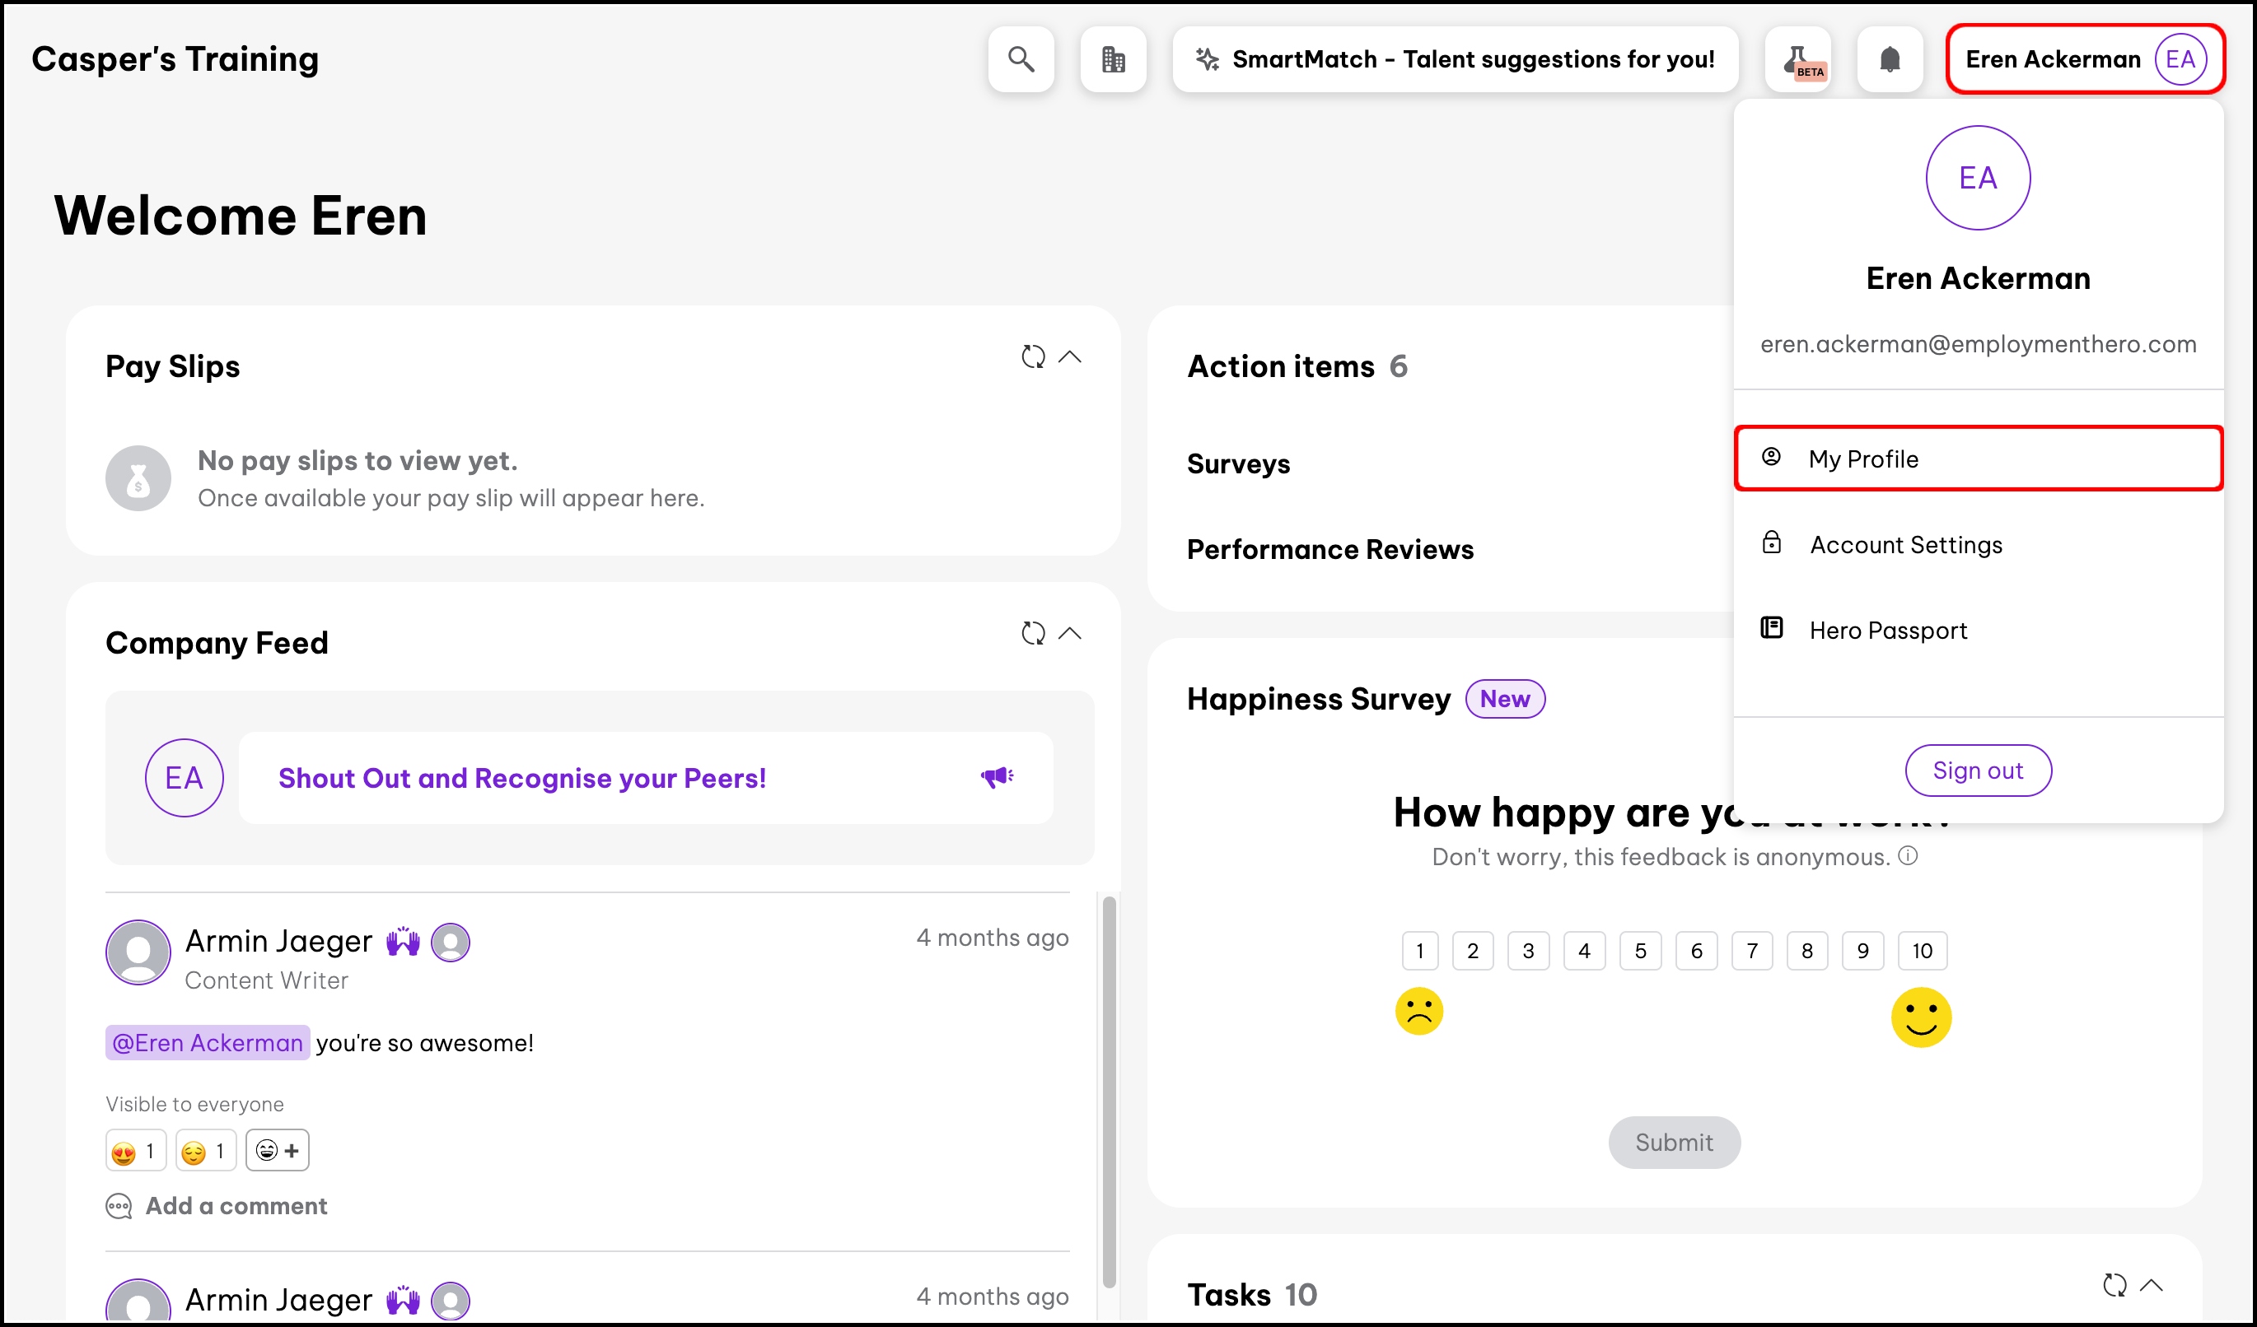Viewport: 2257px width, 1327px height.
Task: Open notifications bell
Action: pos(1890,59)
